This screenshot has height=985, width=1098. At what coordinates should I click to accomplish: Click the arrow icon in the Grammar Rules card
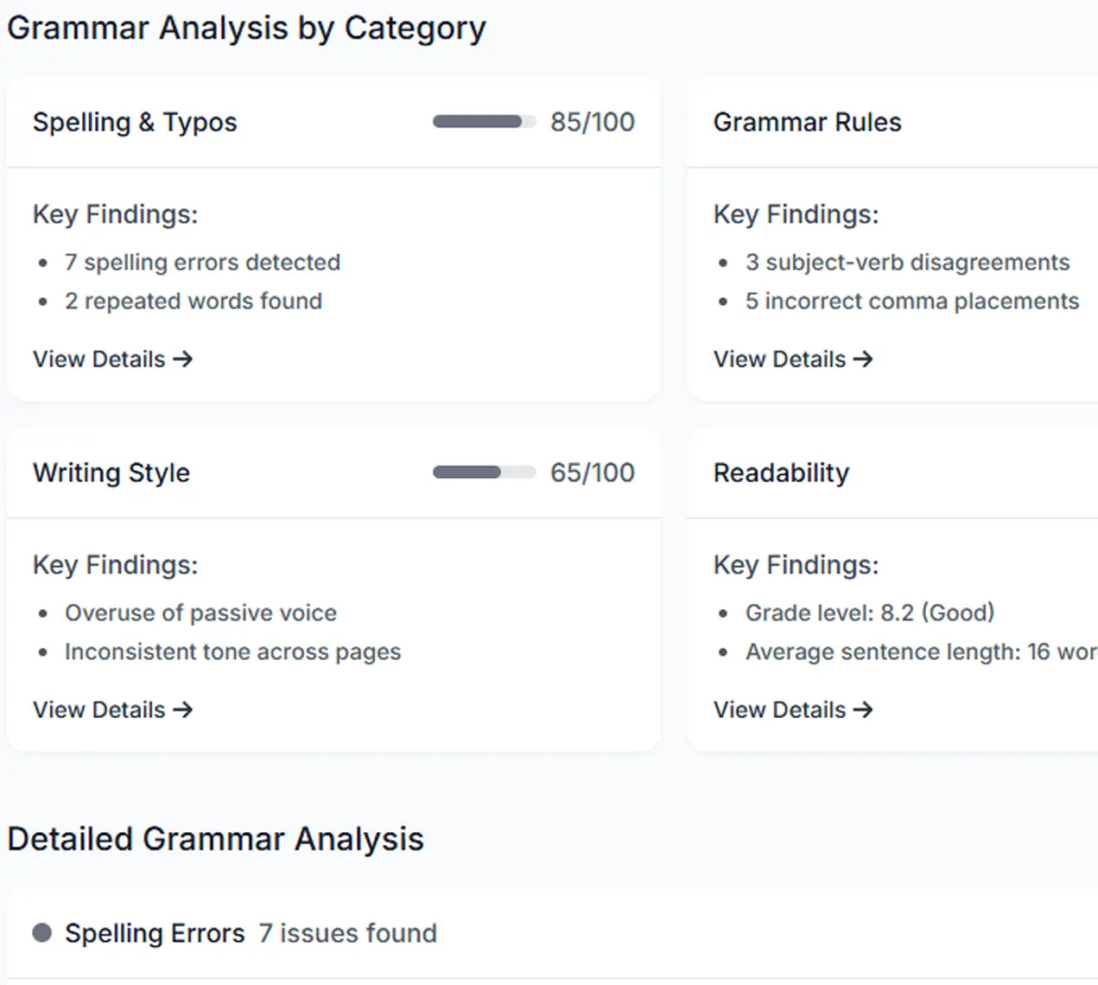865,359
